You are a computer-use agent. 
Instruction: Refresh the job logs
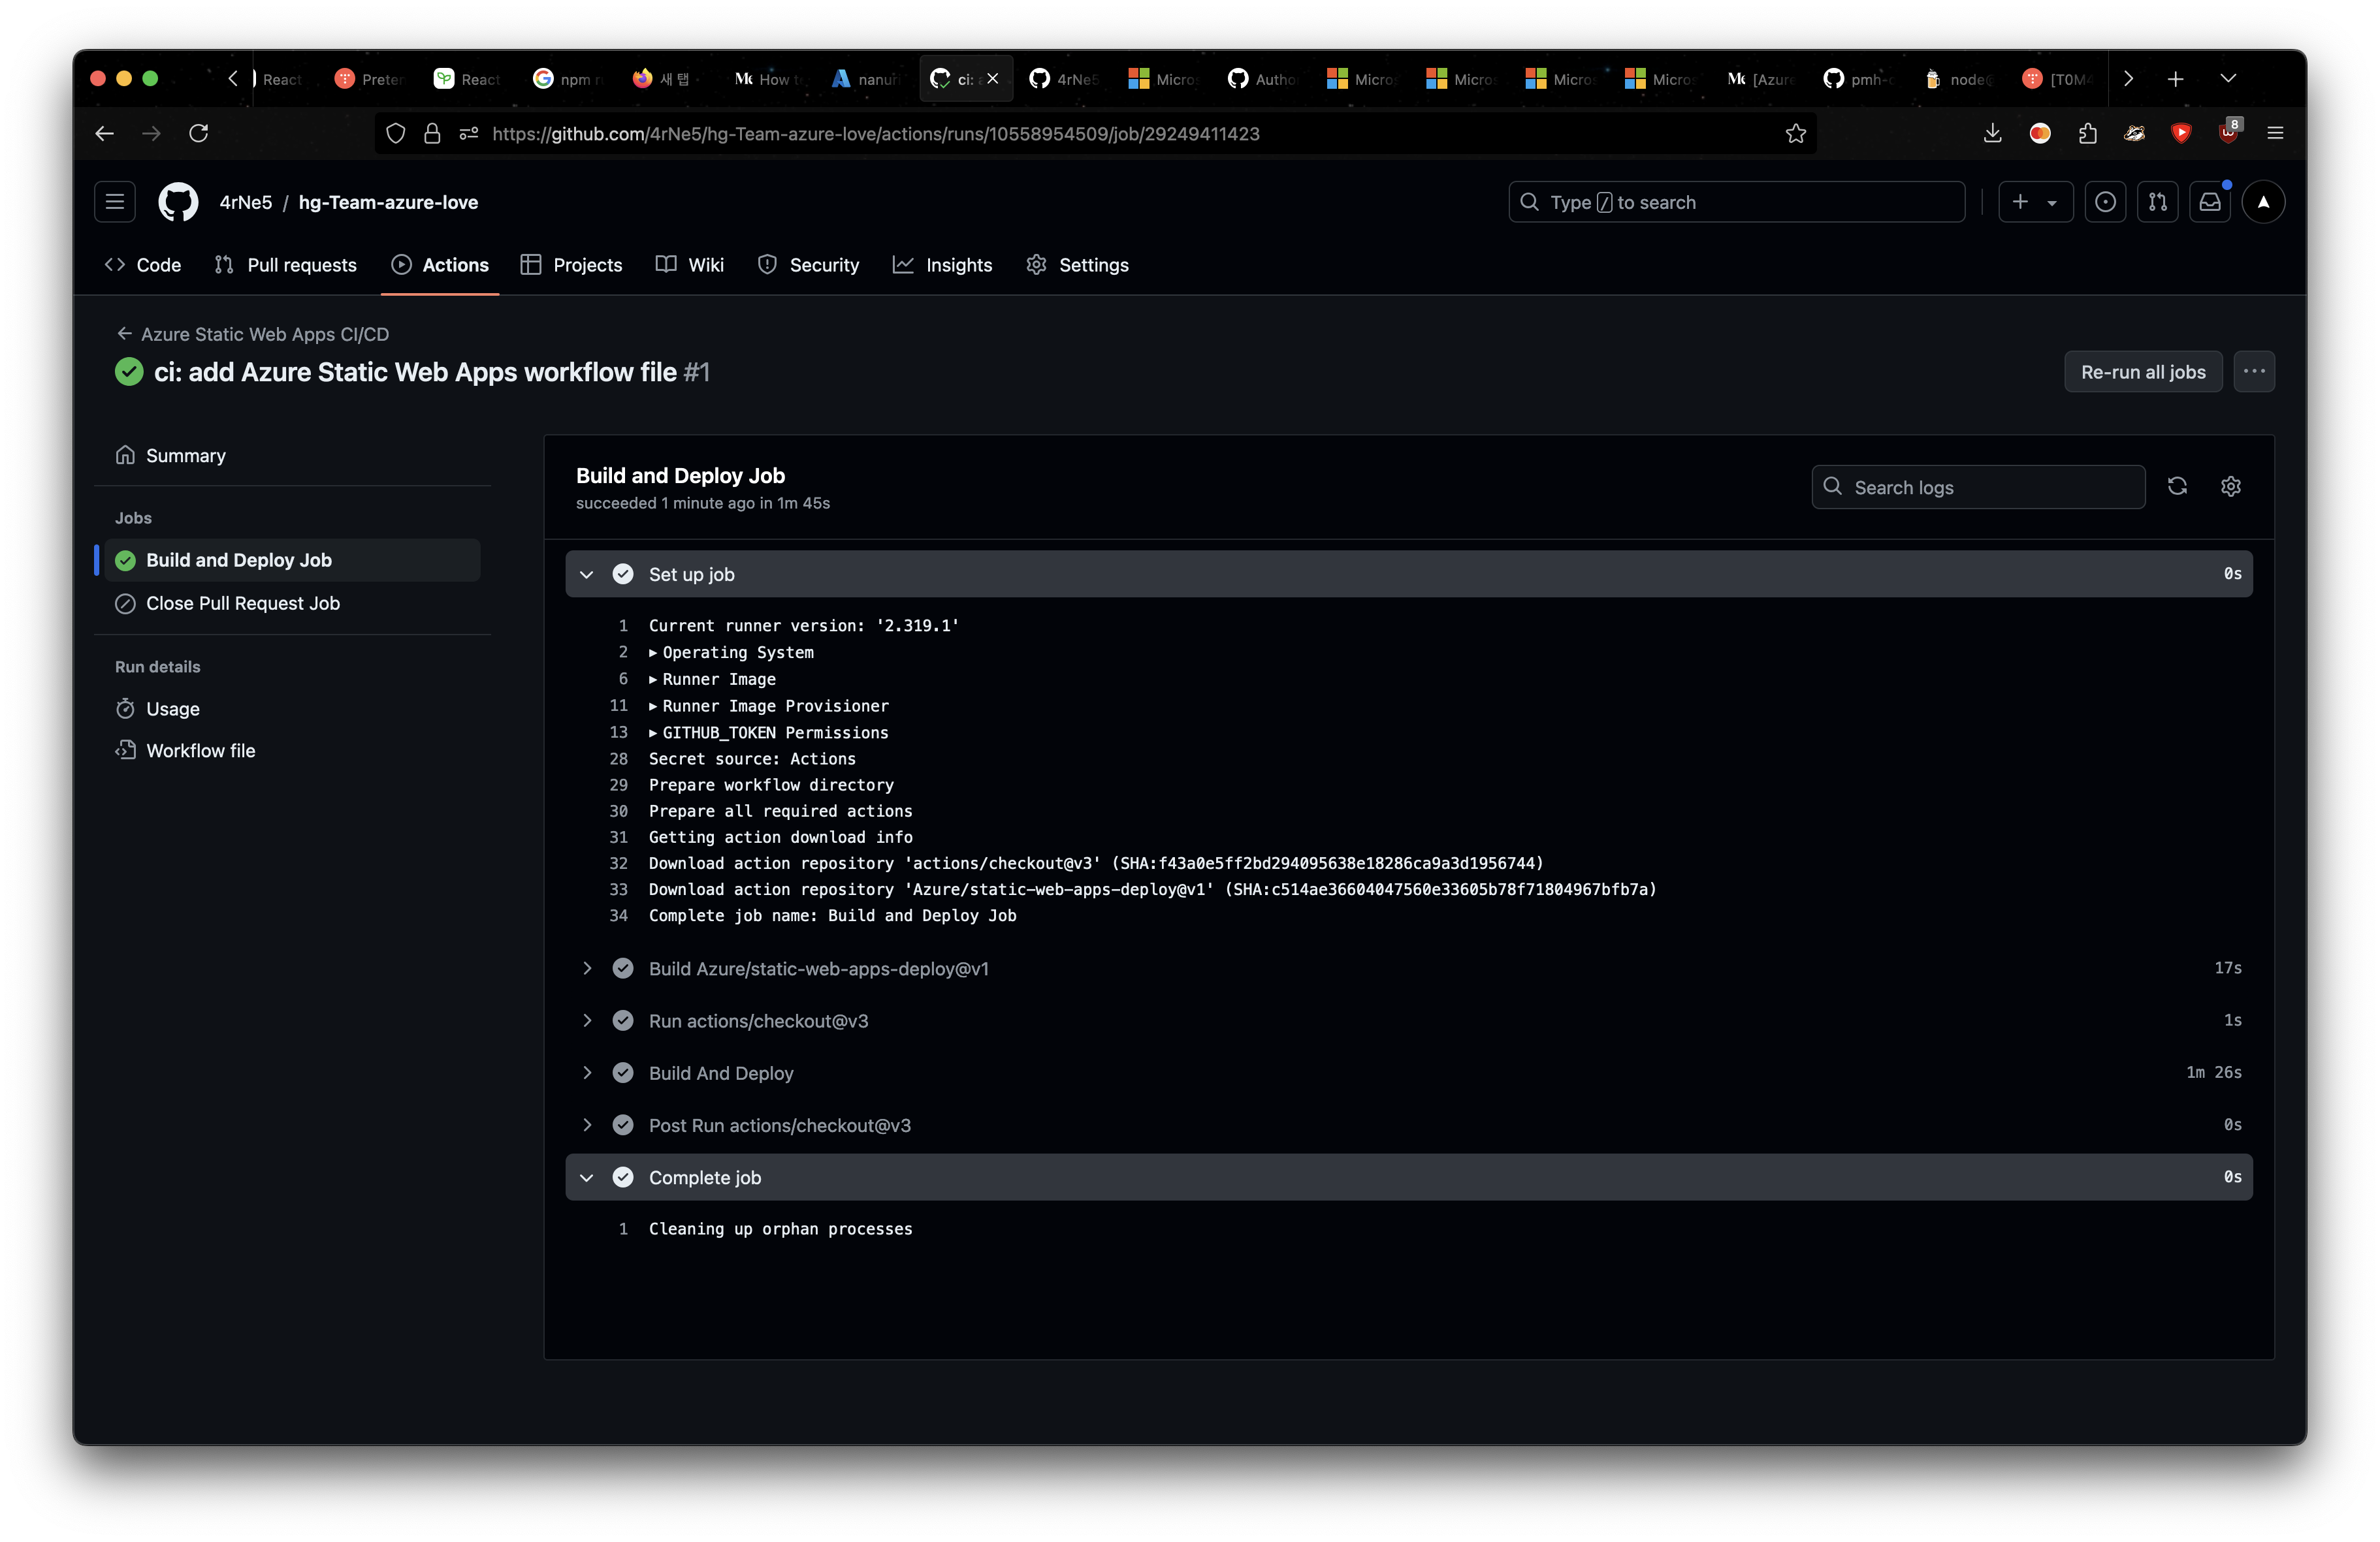coord(2177,486)
